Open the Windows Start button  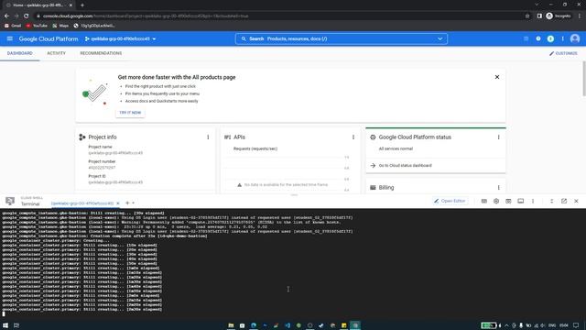pyautogui.click(x=5, y=325)
